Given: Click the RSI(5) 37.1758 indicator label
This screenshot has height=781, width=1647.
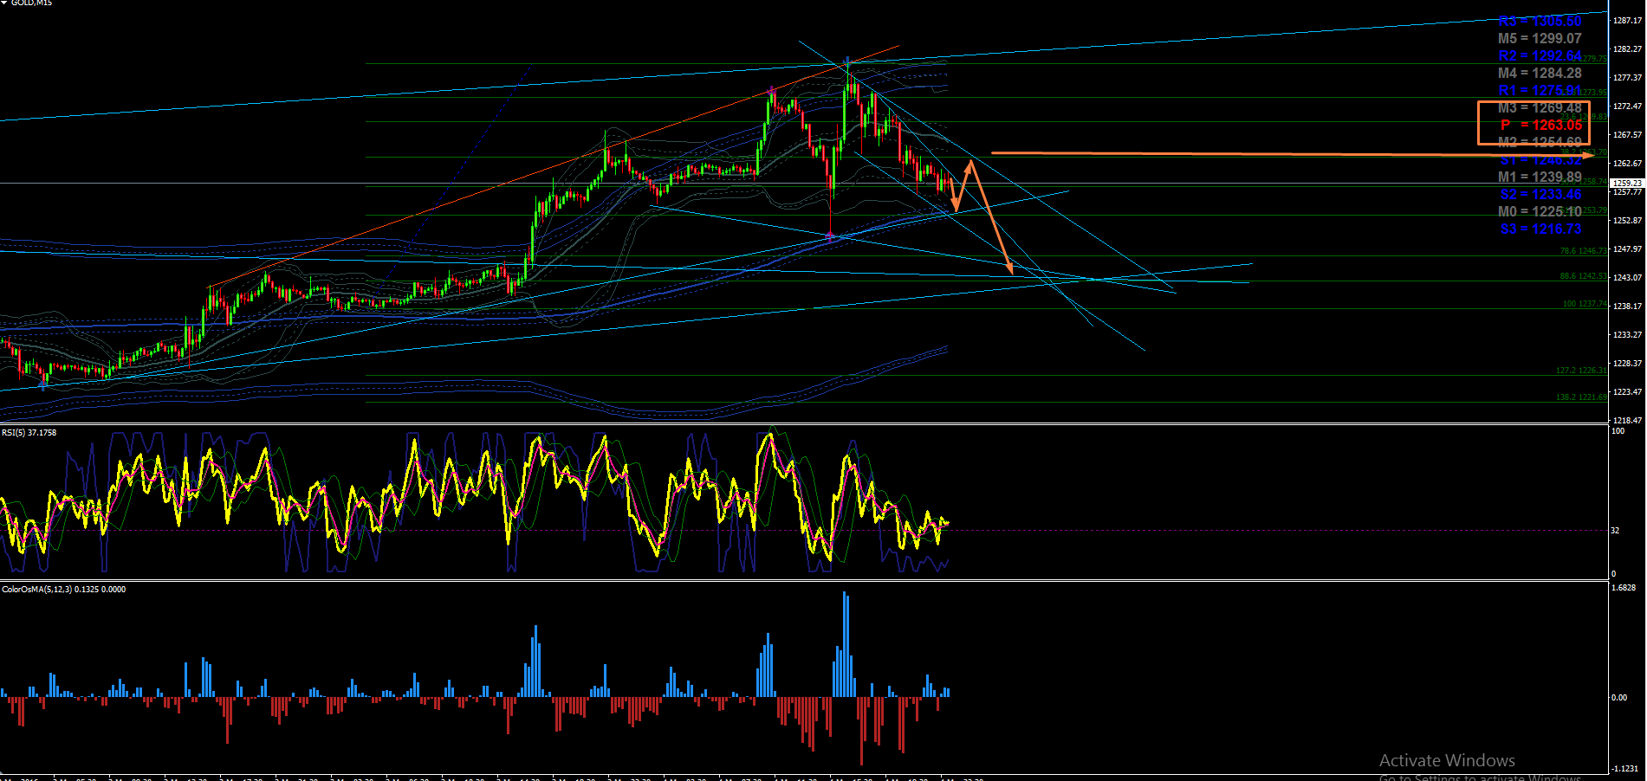Looking at the screenshot, I should click(29, 432).
